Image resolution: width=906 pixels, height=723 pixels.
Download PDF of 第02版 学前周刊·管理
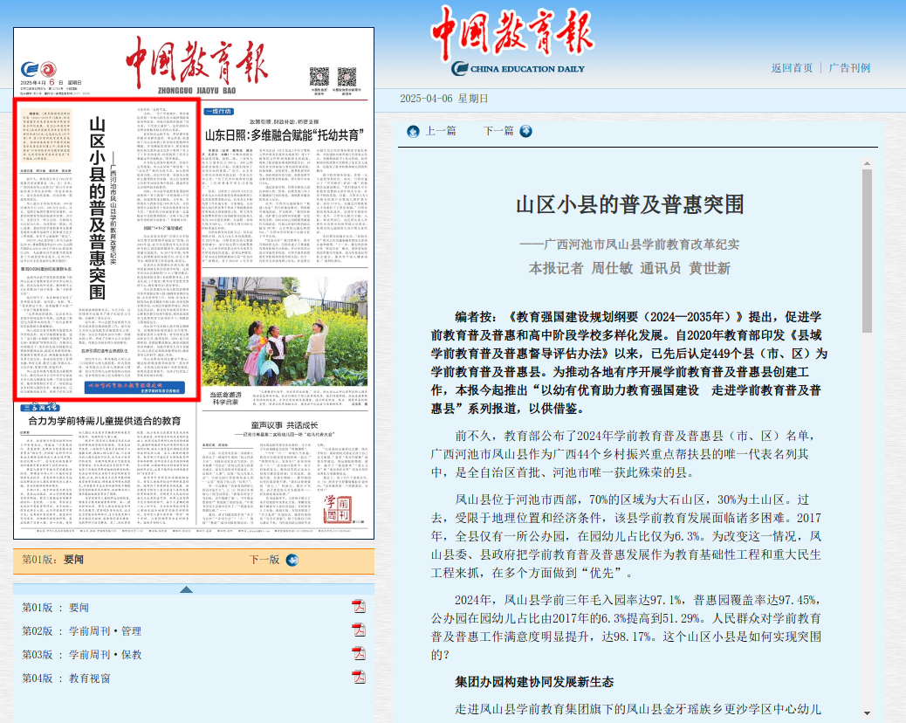358,630
